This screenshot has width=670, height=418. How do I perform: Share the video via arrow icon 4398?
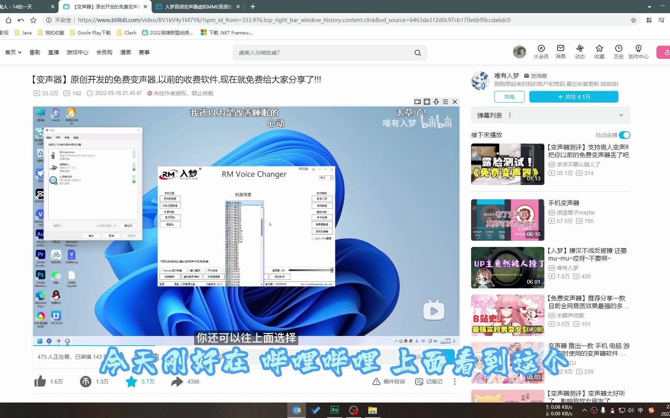pyautogui.click(x=177, y=382)
